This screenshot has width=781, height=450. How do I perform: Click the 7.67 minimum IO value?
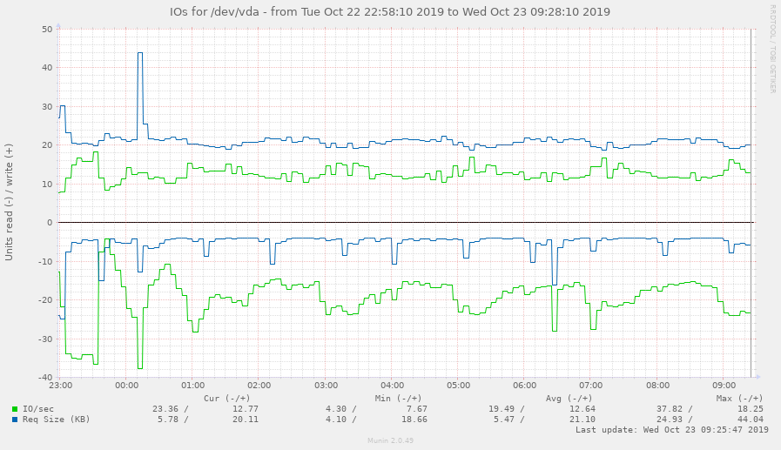416,409
